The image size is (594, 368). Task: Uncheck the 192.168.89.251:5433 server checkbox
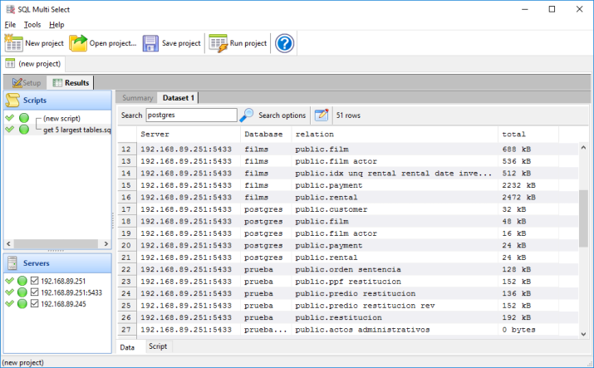point(35,292)
